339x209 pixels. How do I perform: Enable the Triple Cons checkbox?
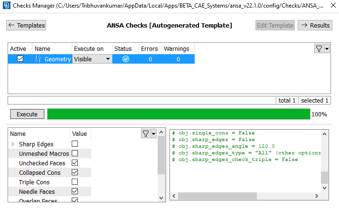(x=75, y=182)
